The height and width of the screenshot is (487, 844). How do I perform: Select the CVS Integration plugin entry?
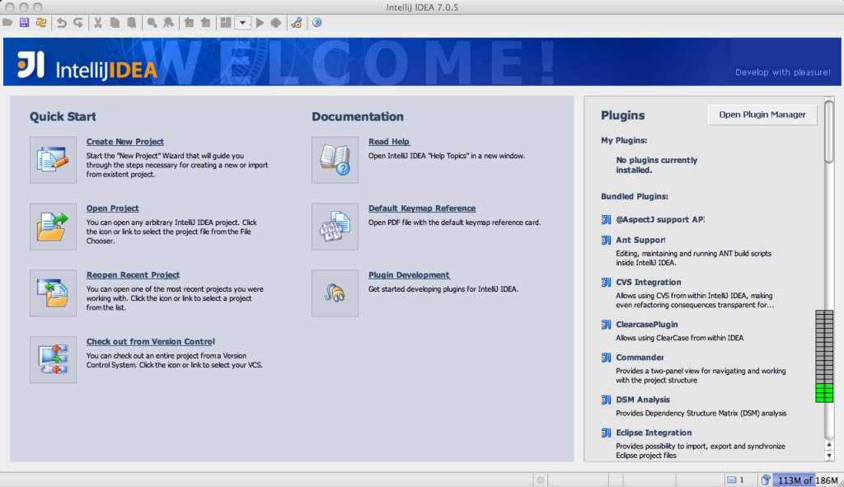coord(648,282)
